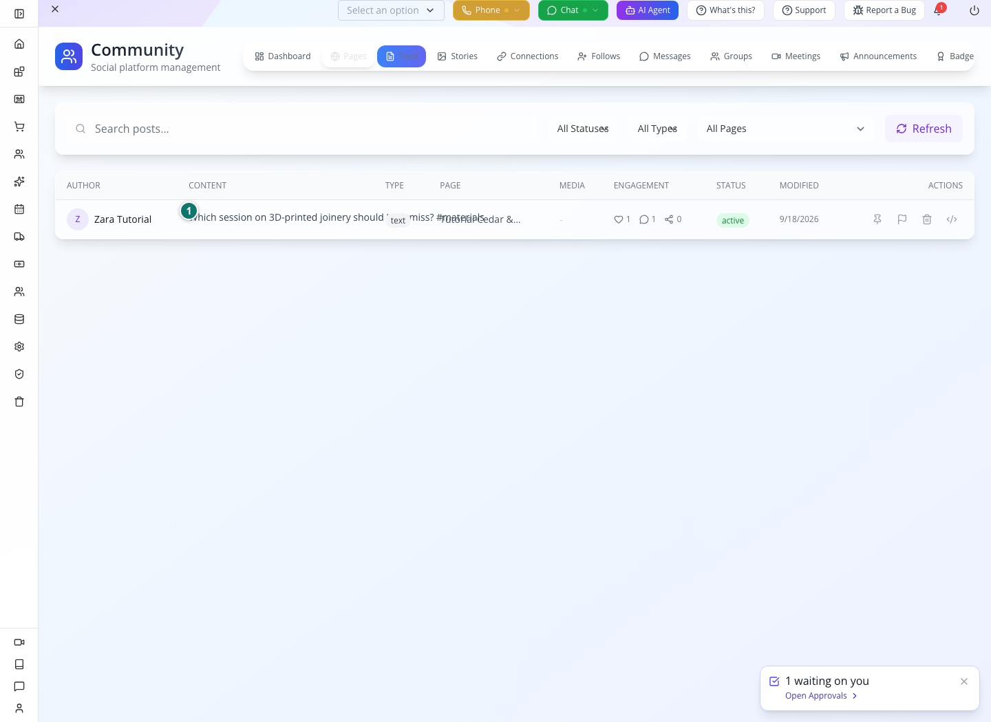
Task: Click the book icon in the sidebar
Action: click(x=19, y=664)
